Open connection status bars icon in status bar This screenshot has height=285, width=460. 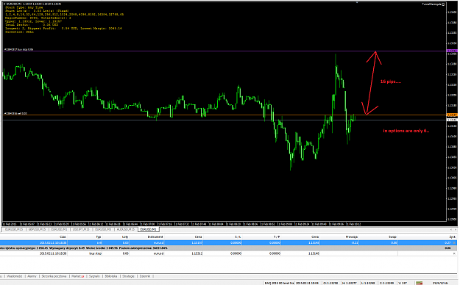tap(419, 283)
